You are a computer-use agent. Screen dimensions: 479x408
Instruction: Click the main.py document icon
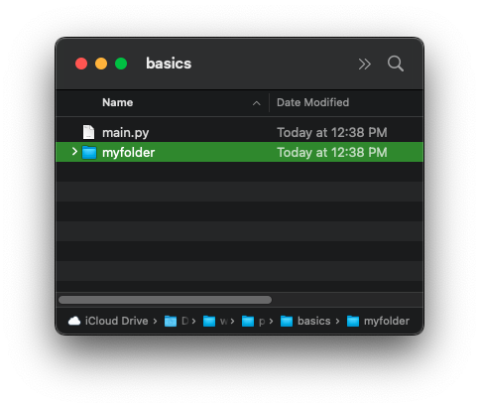tap(88, 132)
